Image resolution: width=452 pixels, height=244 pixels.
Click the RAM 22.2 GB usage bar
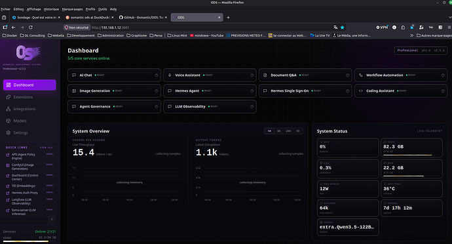click(x=411, y=176)
